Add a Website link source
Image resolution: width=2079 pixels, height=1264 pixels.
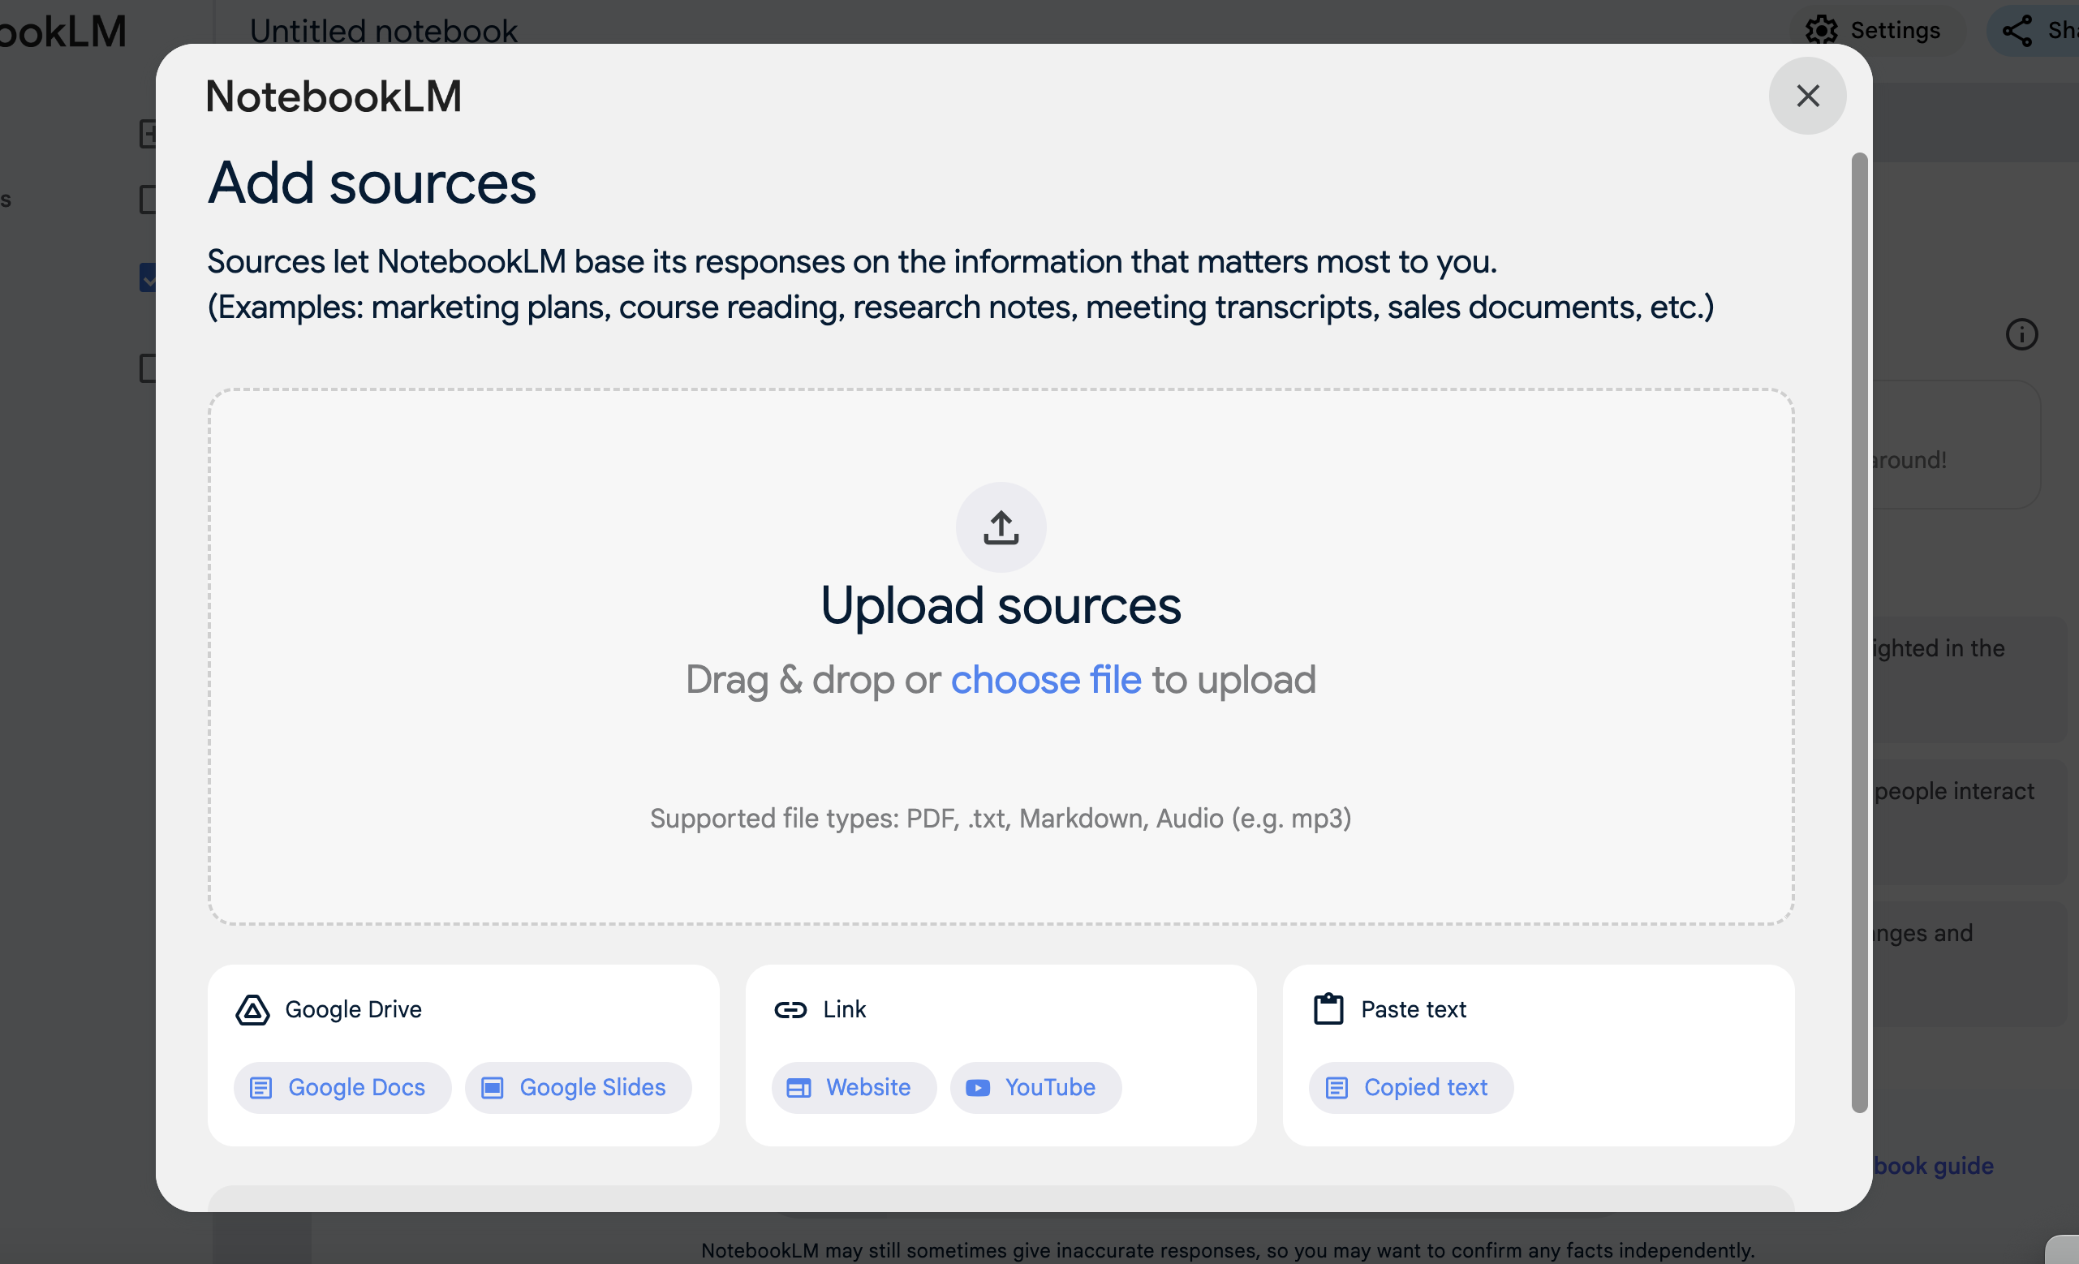(x=853, y=1087)
